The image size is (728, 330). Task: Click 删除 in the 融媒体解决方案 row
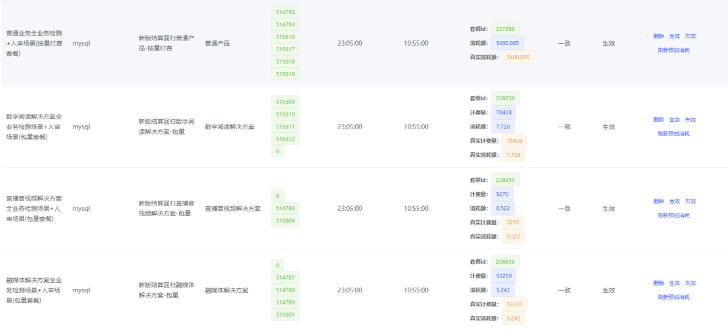point(658,283)
